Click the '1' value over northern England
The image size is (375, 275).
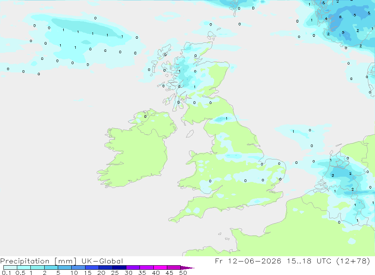click(226, 118)
